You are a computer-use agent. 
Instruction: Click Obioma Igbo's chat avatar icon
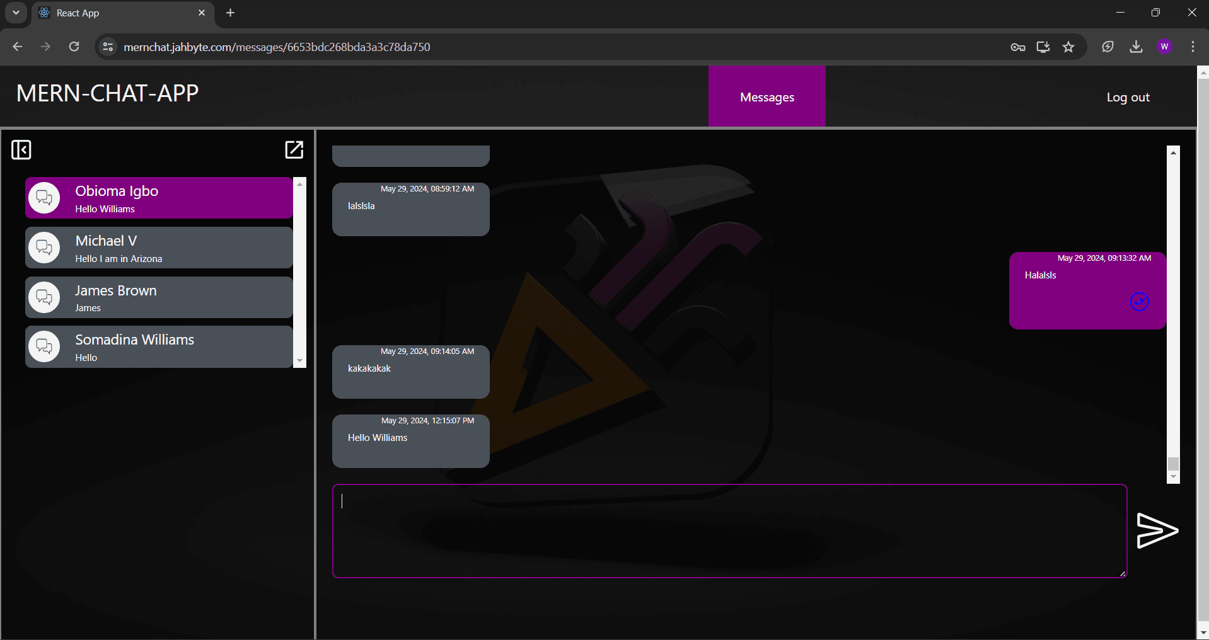click(44, 198)
